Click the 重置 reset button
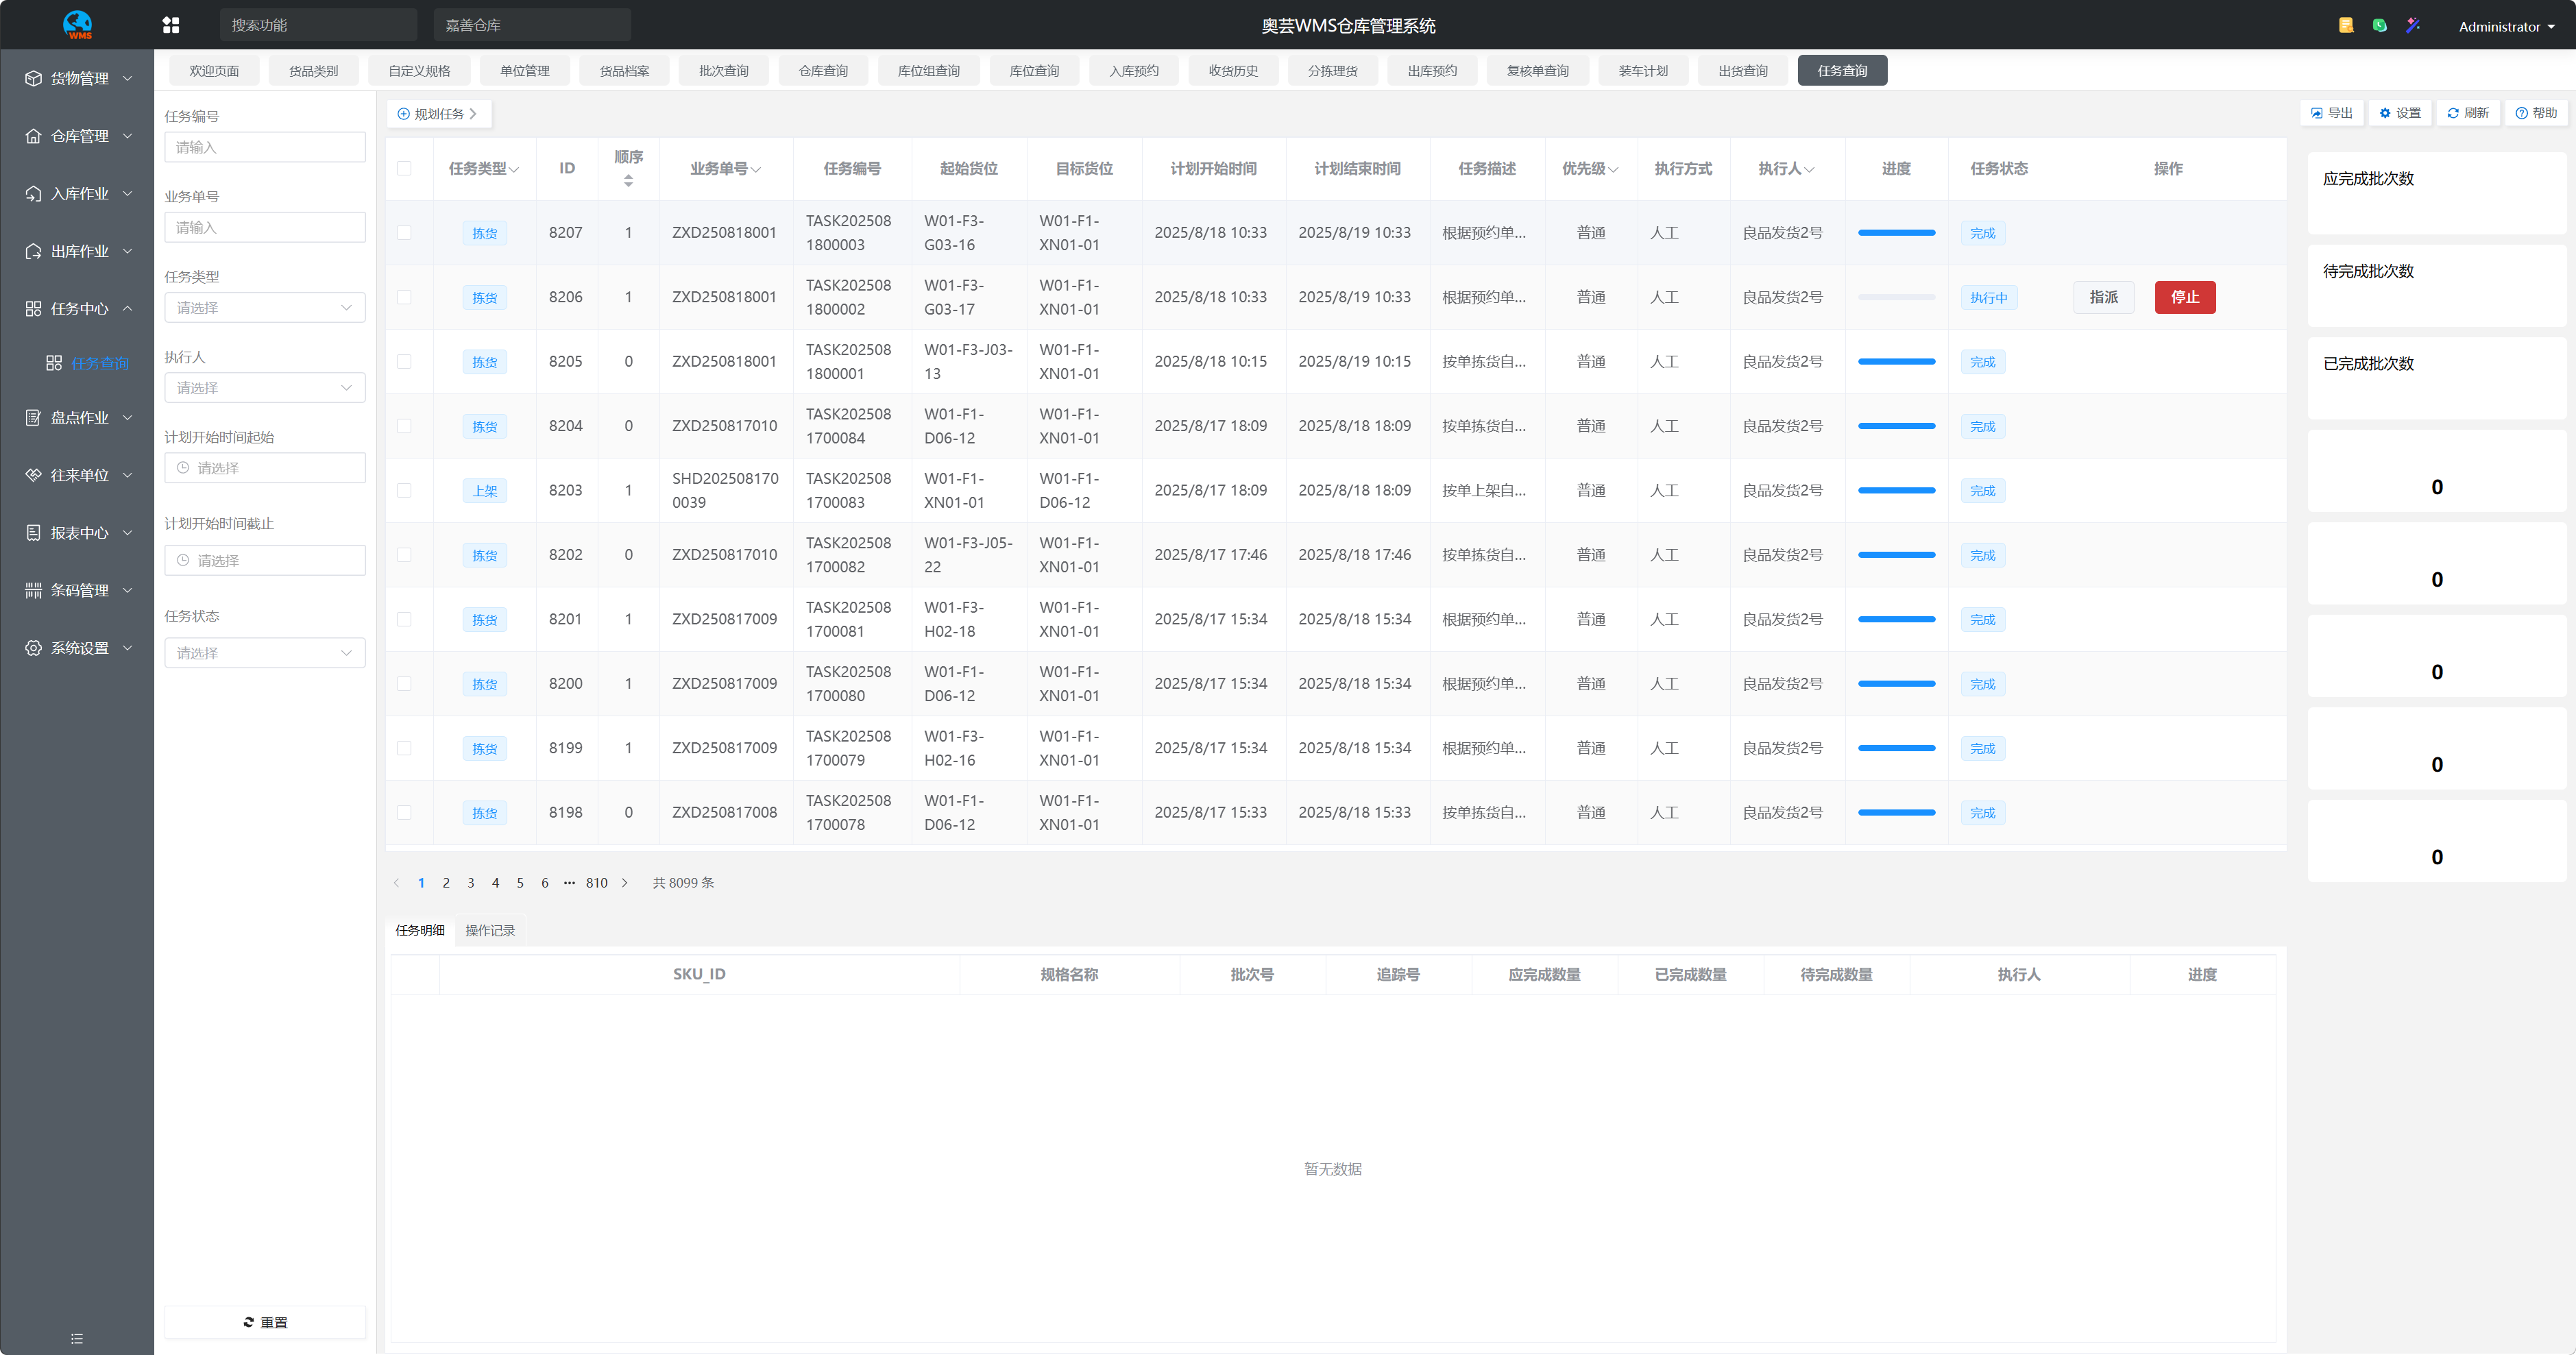Image resolution: width=2576 pixels, height=1355 pixels. (264, 1322)
